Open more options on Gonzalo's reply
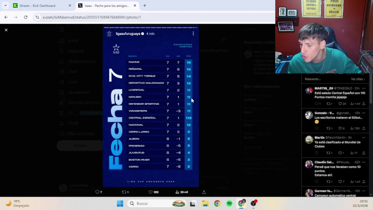Viewport: 373px width, 210px height. (364, 113)
